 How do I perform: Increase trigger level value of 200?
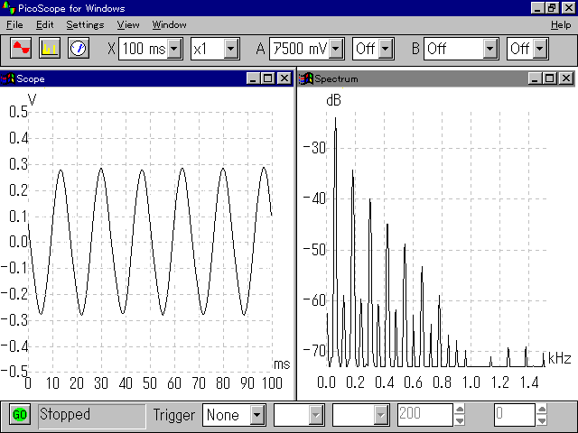[460, 410]
